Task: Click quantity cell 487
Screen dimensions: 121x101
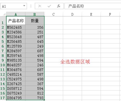Action: click(35, 37)
